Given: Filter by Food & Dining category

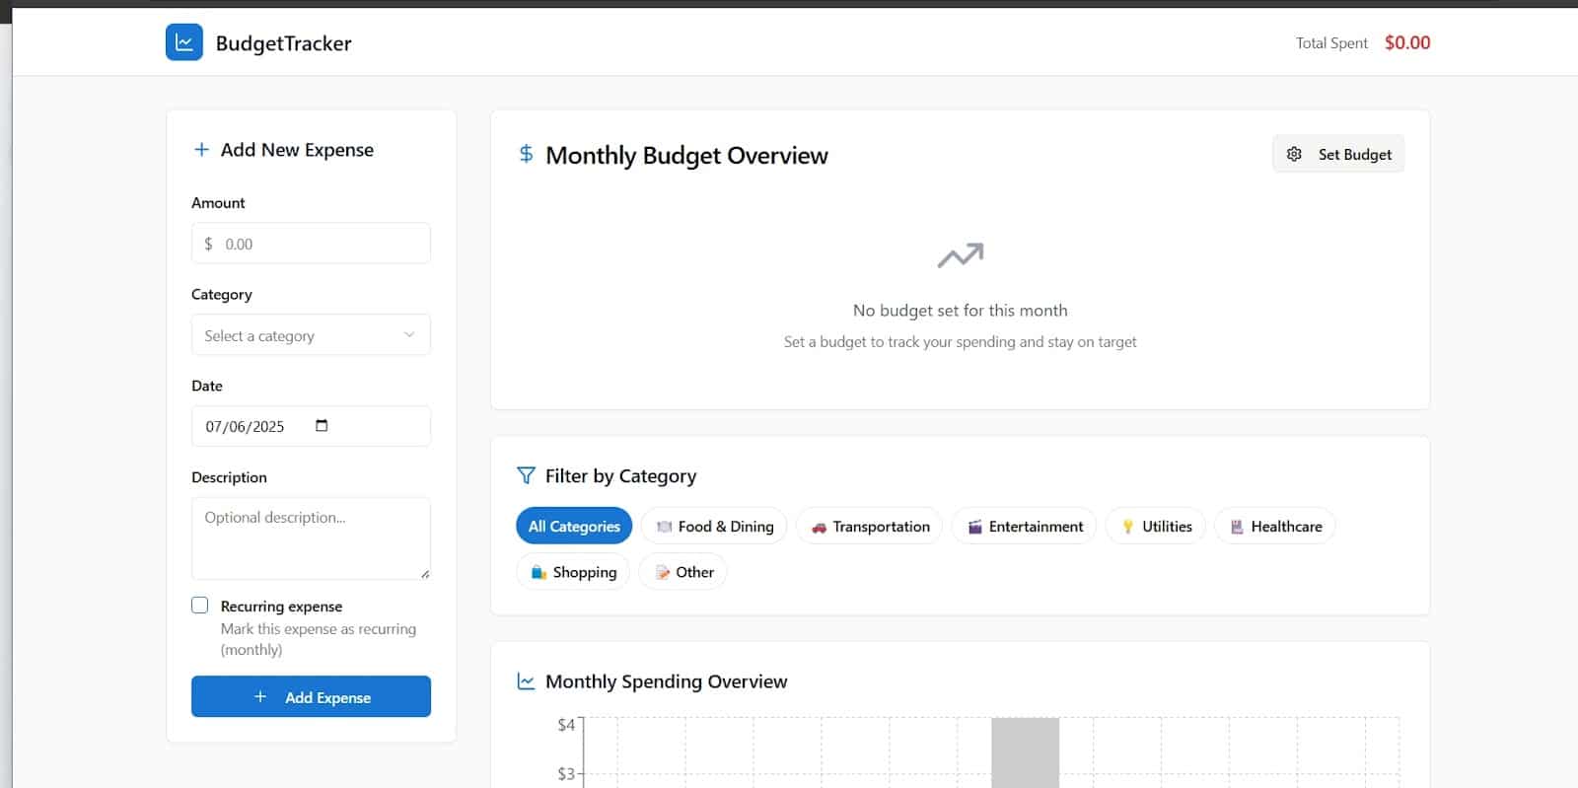Looking at the screenshot, I should click(x=714, y=527).
